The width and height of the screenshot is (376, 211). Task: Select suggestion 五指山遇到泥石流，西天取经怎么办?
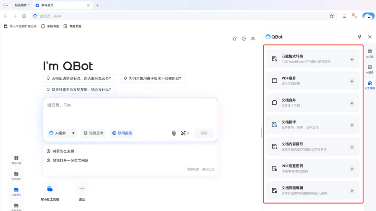pyautogui.click(x=79, y=78)
